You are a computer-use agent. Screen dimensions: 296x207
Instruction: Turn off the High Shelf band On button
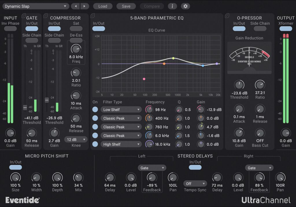(95, 144)
